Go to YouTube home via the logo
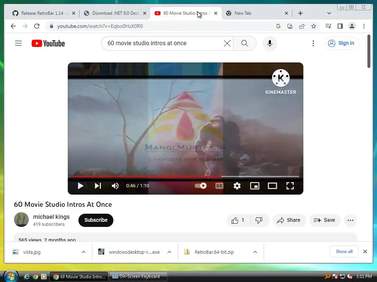 pos(48,43)
